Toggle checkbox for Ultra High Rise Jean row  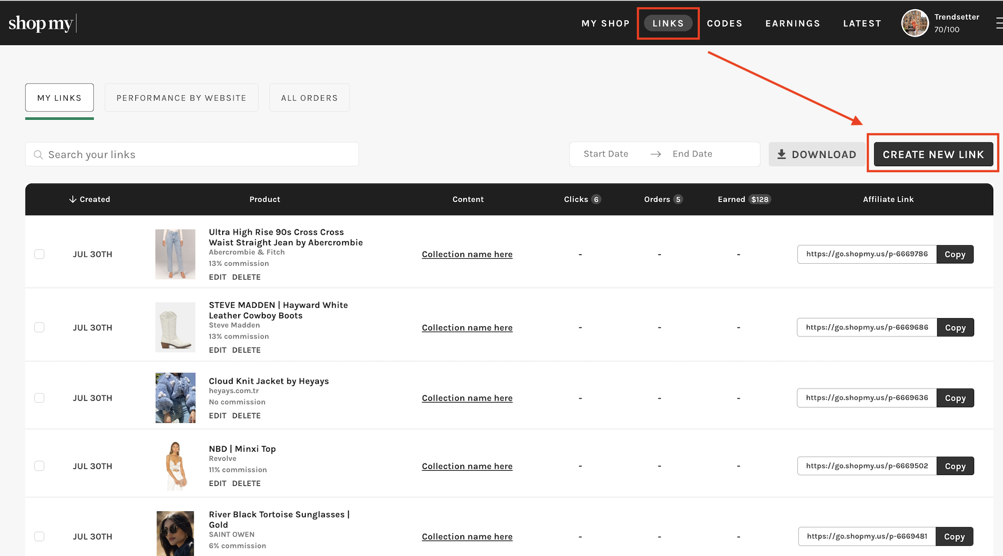click(39, 253)
